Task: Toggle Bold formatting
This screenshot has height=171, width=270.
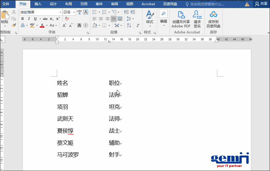Action: pos(22,19)
